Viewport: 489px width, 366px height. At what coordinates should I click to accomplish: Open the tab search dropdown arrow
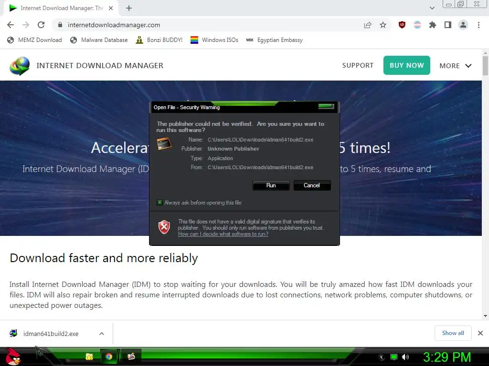(432, 8)
